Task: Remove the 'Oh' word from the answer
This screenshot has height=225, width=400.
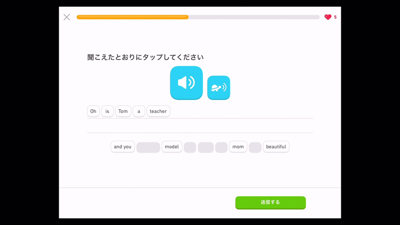Action: [x=93, y=111]
